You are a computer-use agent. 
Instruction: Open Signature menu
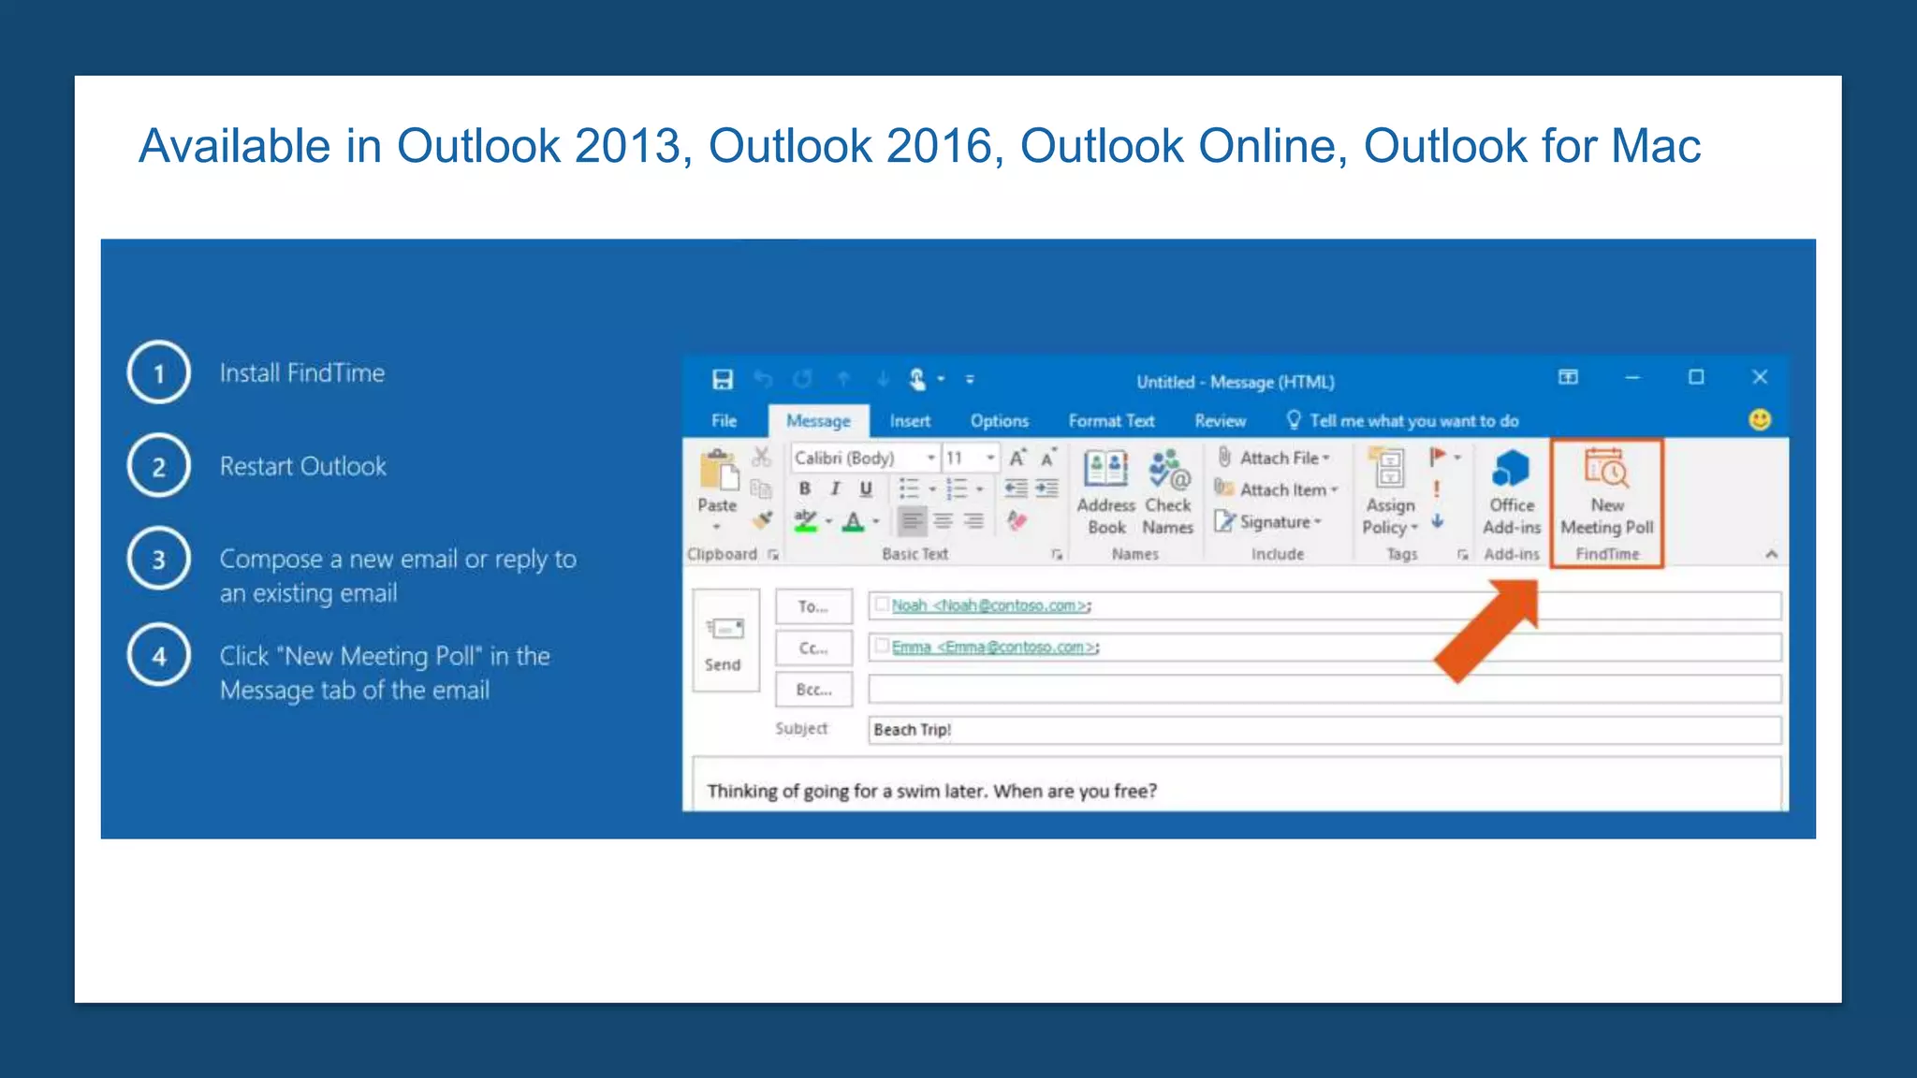pos(1268,521)
